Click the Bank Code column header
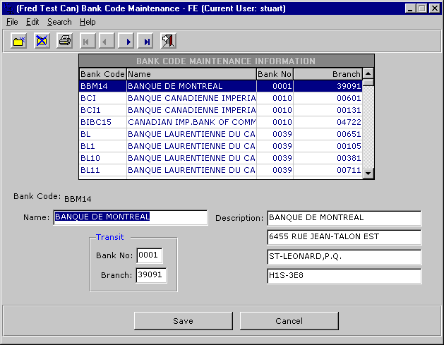This screenshot has width=444, height=345. 102,74
